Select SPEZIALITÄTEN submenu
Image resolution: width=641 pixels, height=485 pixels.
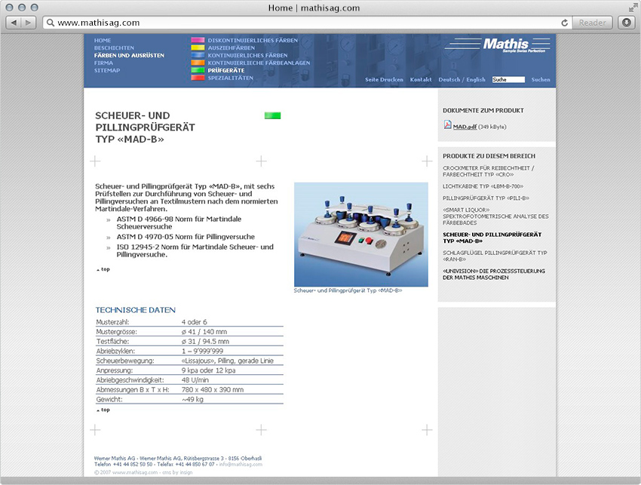[x=231, y=78]
